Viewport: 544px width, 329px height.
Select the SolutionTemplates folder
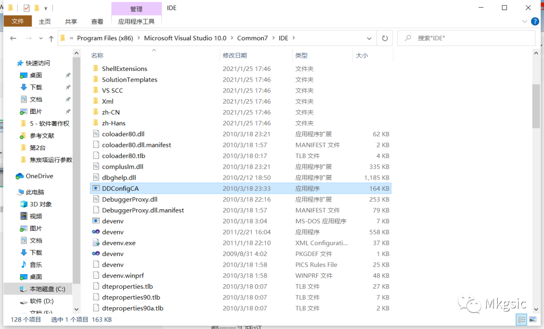(129, 79)
